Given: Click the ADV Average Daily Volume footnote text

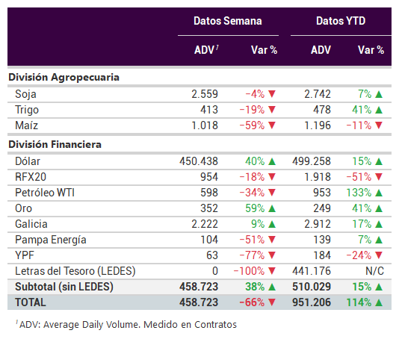Looking at the screenshot, I should point(126,325).
